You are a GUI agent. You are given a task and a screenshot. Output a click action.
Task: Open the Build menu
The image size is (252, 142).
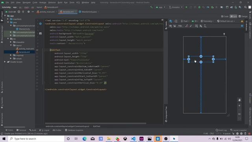[60, 2]
